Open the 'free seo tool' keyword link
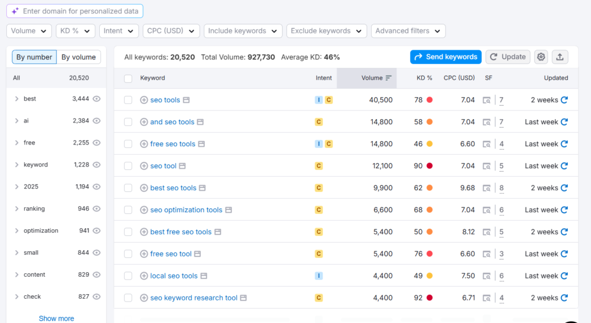The image size is (591, 323). tap(171, 254)
